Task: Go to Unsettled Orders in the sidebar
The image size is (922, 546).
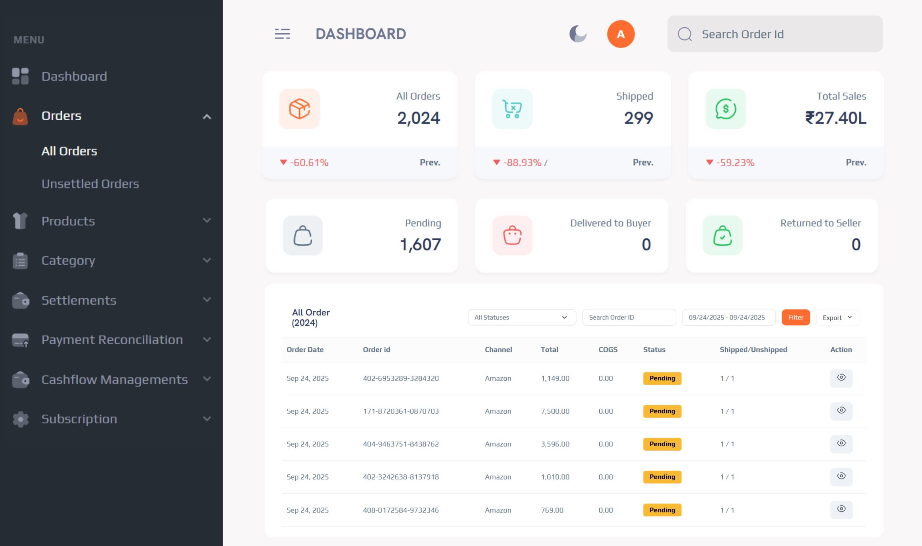Action: point(90,183)
